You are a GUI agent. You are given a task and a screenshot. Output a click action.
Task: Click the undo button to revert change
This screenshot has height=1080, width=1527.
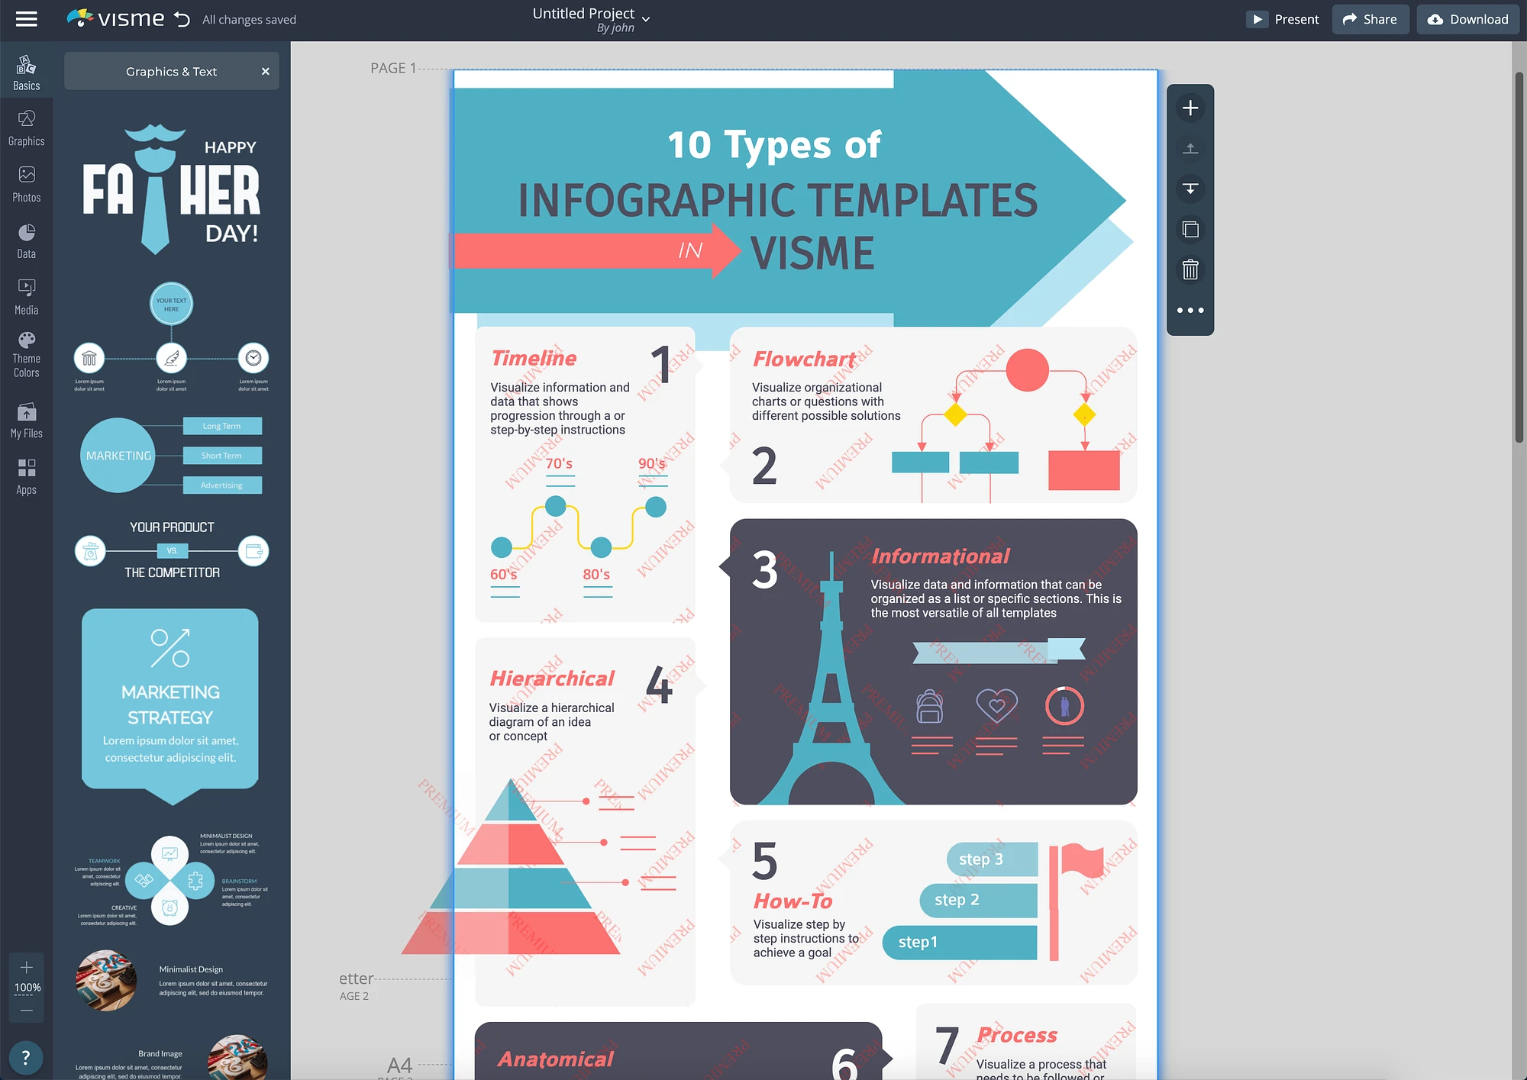(x=181, y=19)
